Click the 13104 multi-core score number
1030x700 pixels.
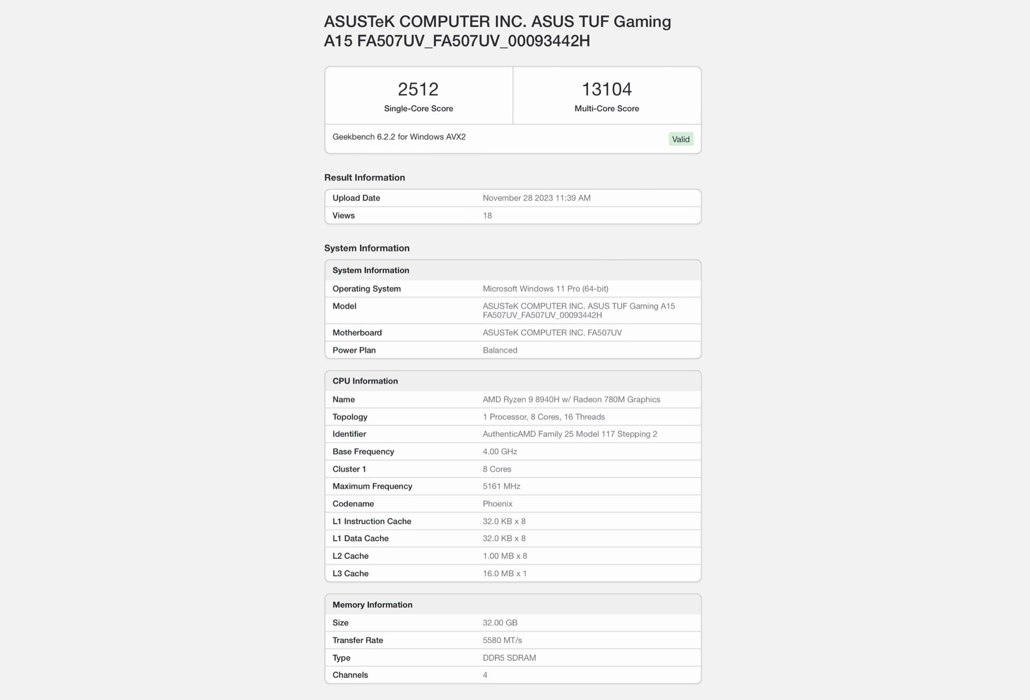coord(606,89)
